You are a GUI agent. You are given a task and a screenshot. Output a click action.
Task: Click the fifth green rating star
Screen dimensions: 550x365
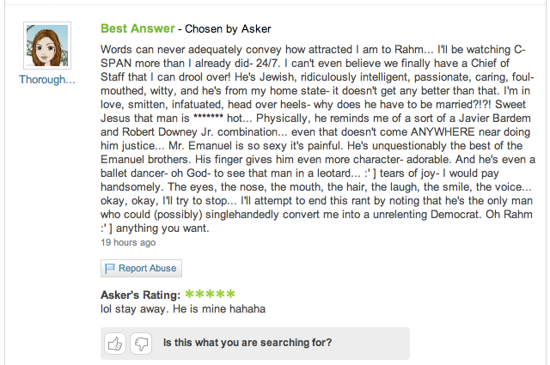pos(229,295)
